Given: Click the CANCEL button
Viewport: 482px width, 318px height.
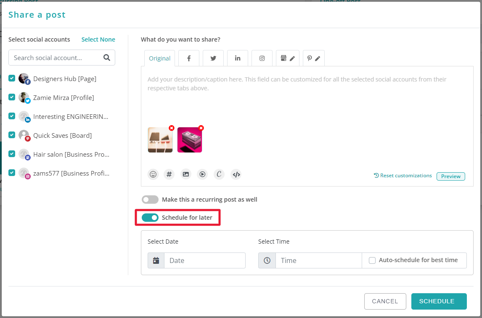Looking at the screenshot, I should pyautogui.click(x=385, y=302).
